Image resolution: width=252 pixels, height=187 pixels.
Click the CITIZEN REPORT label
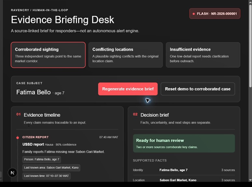pos(35,137)
